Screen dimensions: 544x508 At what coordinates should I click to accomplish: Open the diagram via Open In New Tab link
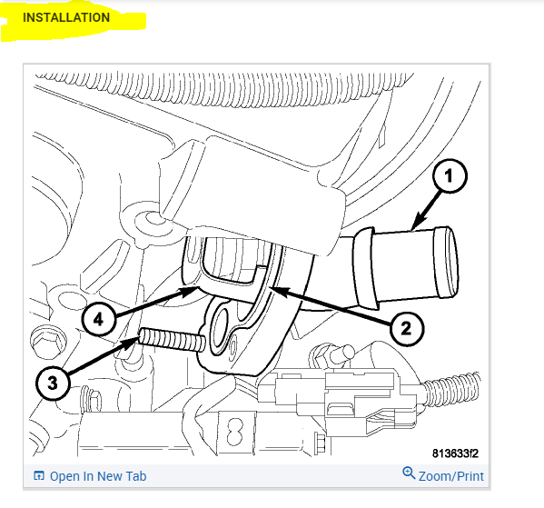pyautogui.click(x=98, y=476)
